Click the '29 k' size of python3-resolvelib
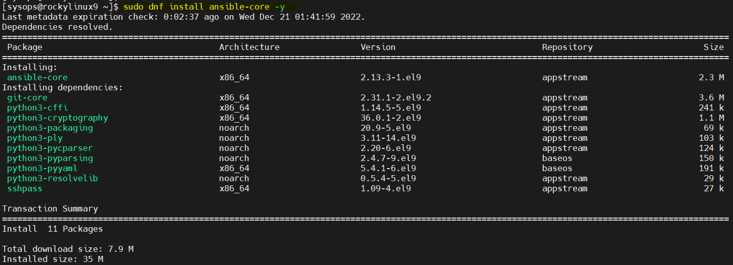This screenshot has height=265, width=733. 714,178
